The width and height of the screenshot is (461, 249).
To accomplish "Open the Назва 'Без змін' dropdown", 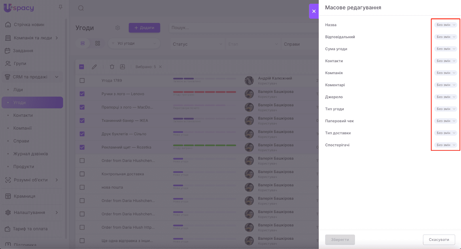I will (x=445, y=25).
